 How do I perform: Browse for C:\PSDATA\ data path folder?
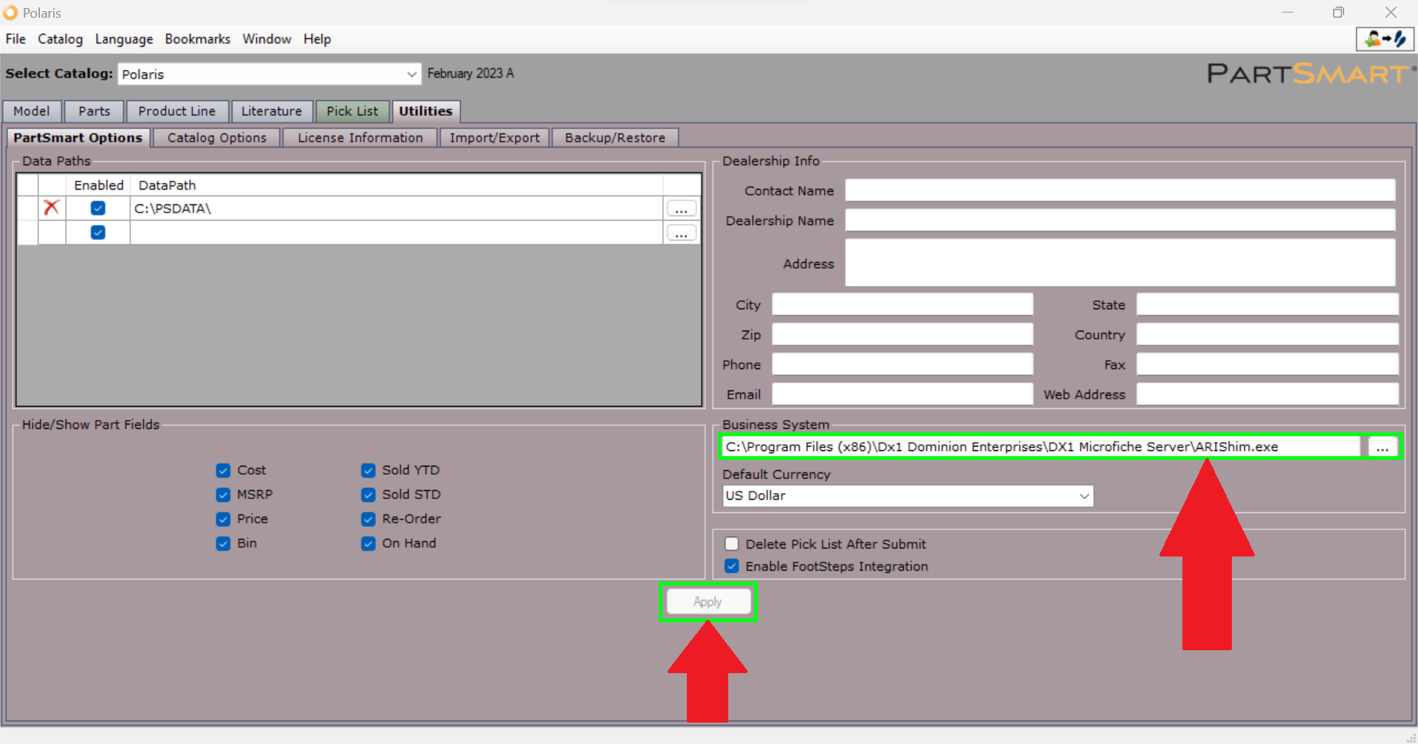click(681, 209)
